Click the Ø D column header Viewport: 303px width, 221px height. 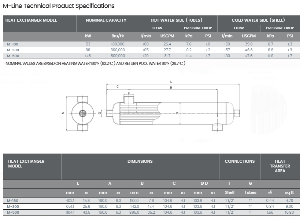(x=204, y=183)
